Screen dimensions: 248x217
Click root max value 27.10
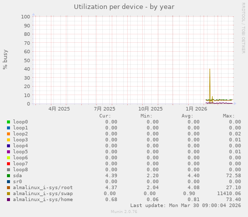[x=234, y=188]
